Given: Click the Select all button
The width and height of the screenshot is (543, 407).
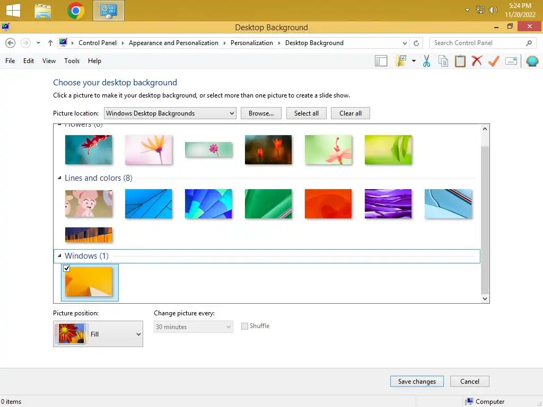Looking at the screenshot, I should click(x=306, y=113).
